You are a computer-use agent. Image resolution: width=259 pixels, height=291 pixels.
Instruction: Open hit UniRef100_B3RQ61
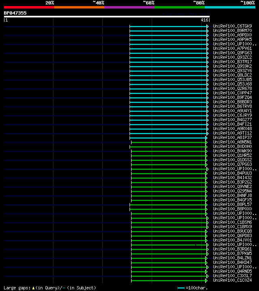tap(232, 249)
